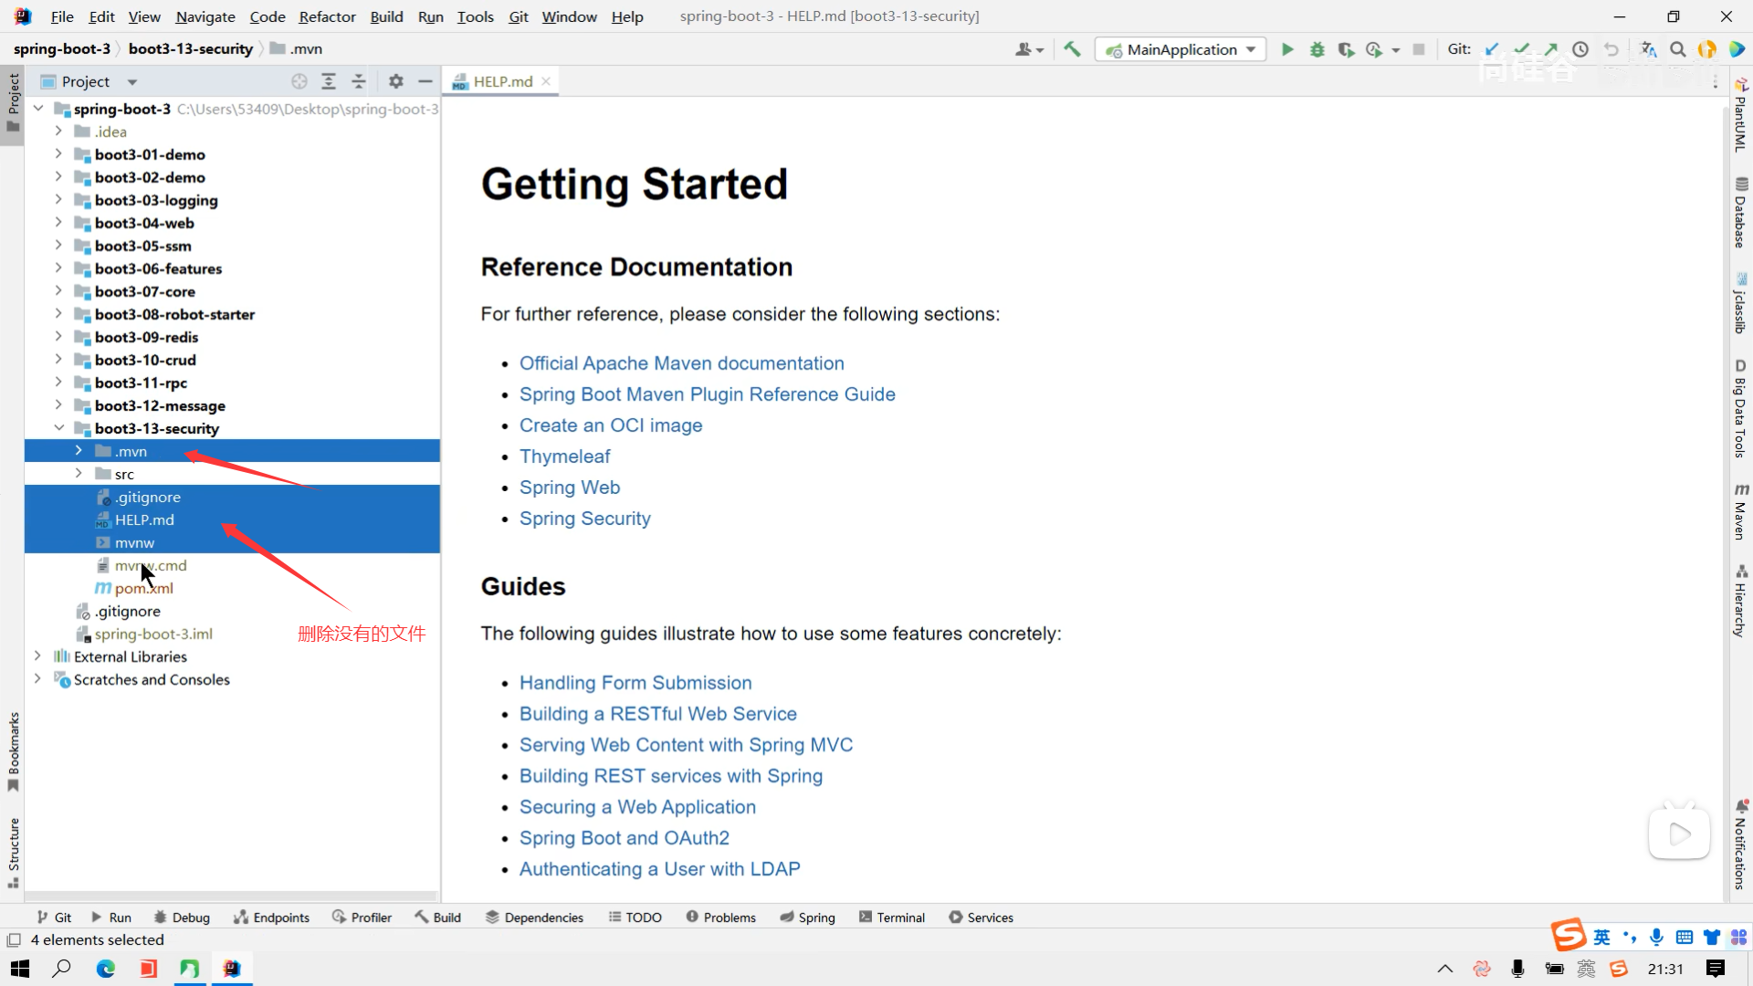Open Project panel settings gear
The height and width of the screenshot is (986, 1753).
point(395,81)
